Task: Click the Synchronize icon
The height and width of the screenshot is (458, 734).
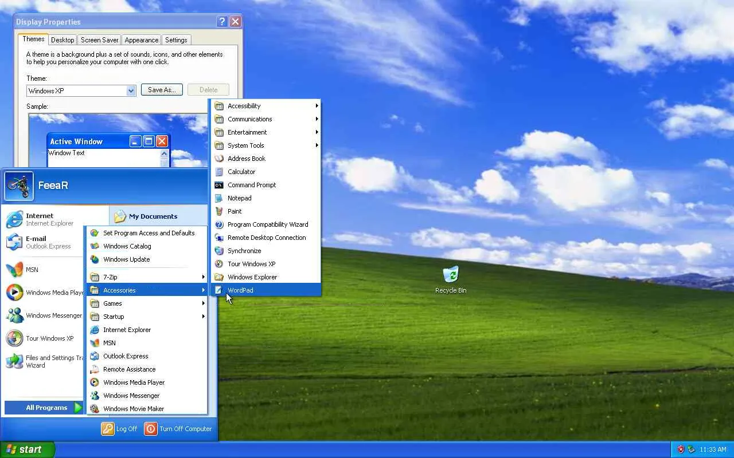Action: click(218, 251)
